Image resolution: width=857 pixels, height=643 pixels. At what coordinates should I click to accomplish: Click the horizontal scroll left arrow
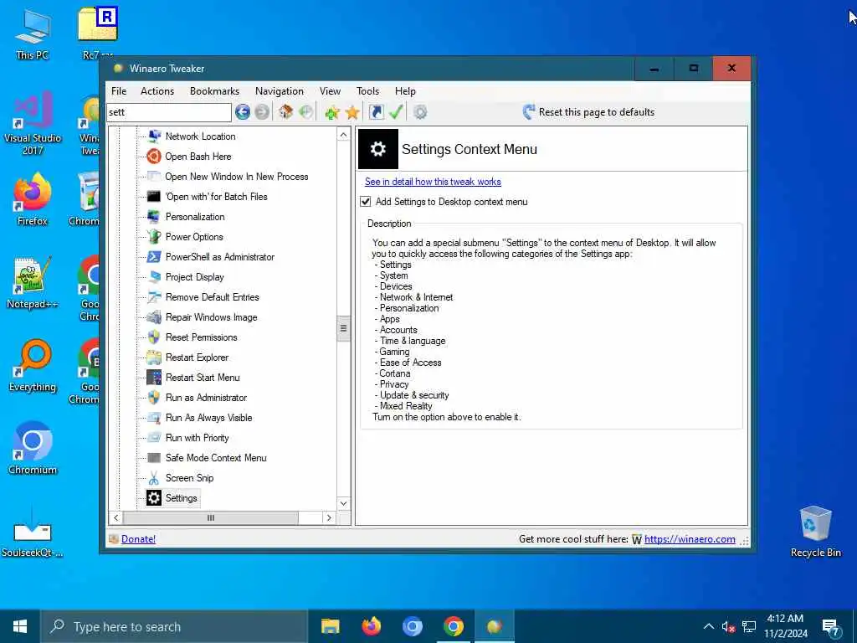click(x=115, y=517)
